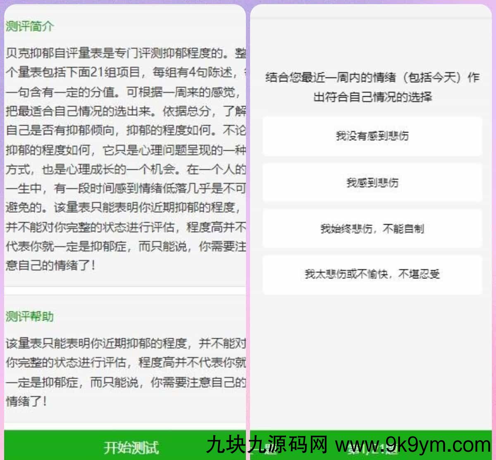The height and width of the screenshot is (460, 496).
Task: Click the 九块九源码网 watermark text
Action: [x=267, y=446]
